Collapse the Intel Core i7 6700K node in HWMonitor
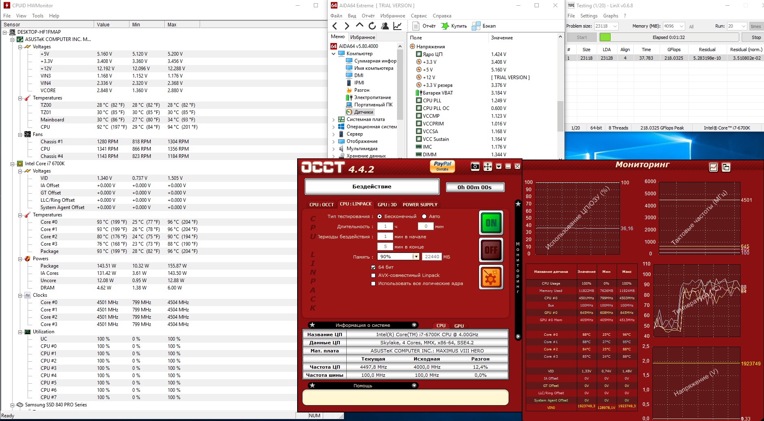Image resolution: width=764 pixels, height=421 pixels. tap(13, 164)
